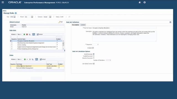The image size is (177, 99).
Task: Select Iterative Execution option
Action: (x=94, y=58)
